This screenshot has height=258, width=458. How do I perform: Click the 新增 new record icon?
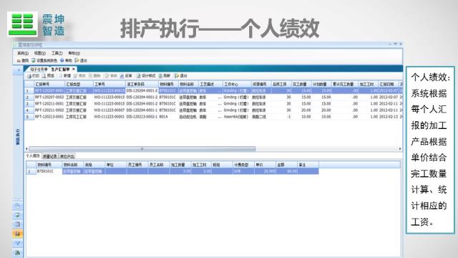point(61,76)
